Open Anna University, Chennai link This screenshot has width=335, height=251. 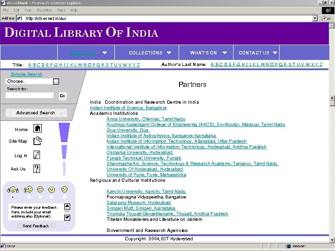tap(146, 119)
